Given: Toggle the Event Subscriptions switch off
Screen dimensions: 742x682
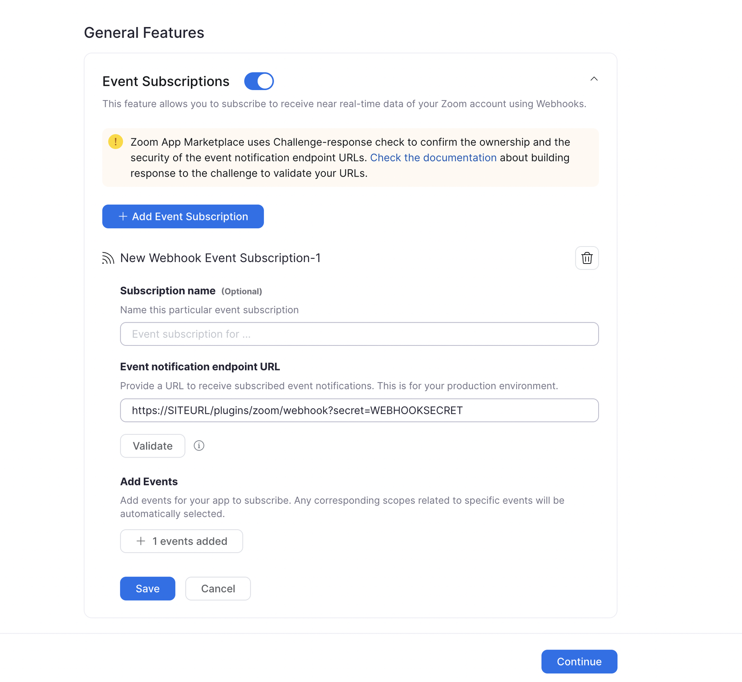Looking at the screenshot, I should pos(259,81).
